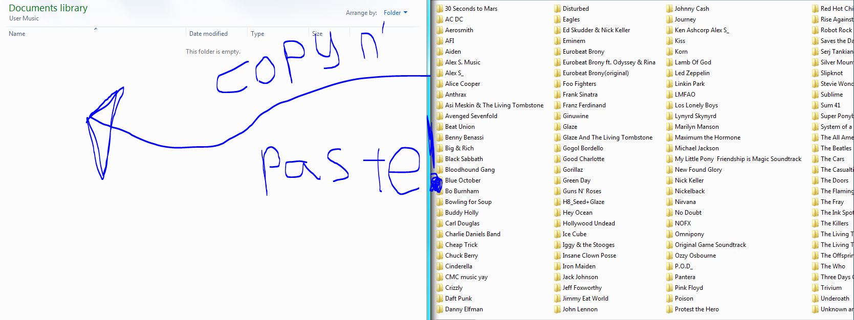The width and height of the screenshot is (854, 320).
Task: Click the Bloodhound Gang folder name
Action: click(x=470, y=170)
